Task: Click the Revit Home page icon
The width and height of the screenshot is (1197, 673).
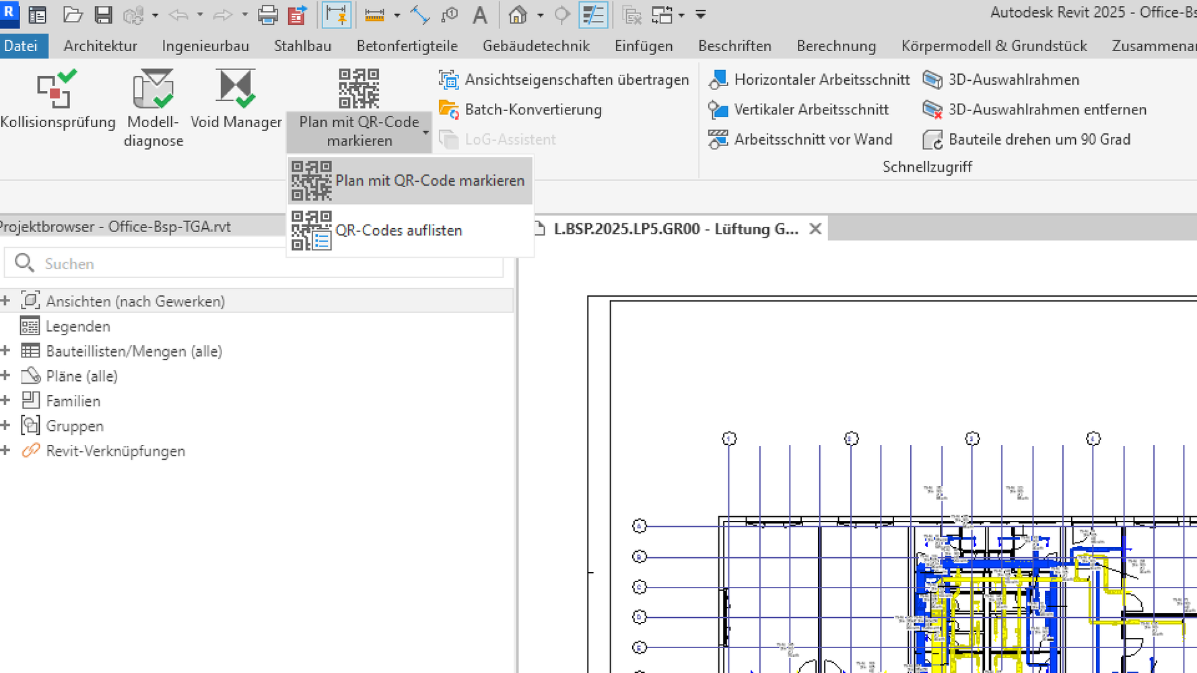Action: pyautogui.click(x=38, y=15)
